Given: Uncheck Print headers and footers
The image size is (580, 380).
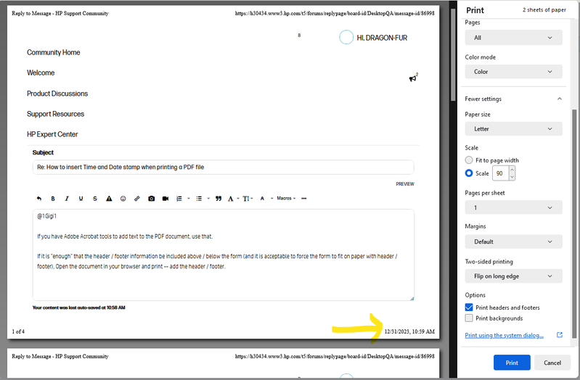Looking at the screenshot, I should [x=469, y=307].
